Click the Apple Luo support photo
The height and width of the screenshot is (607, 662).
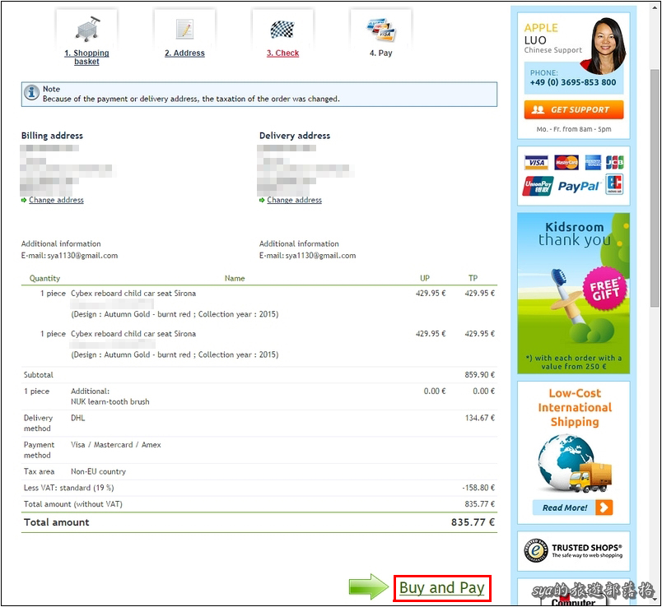point(604,45)
